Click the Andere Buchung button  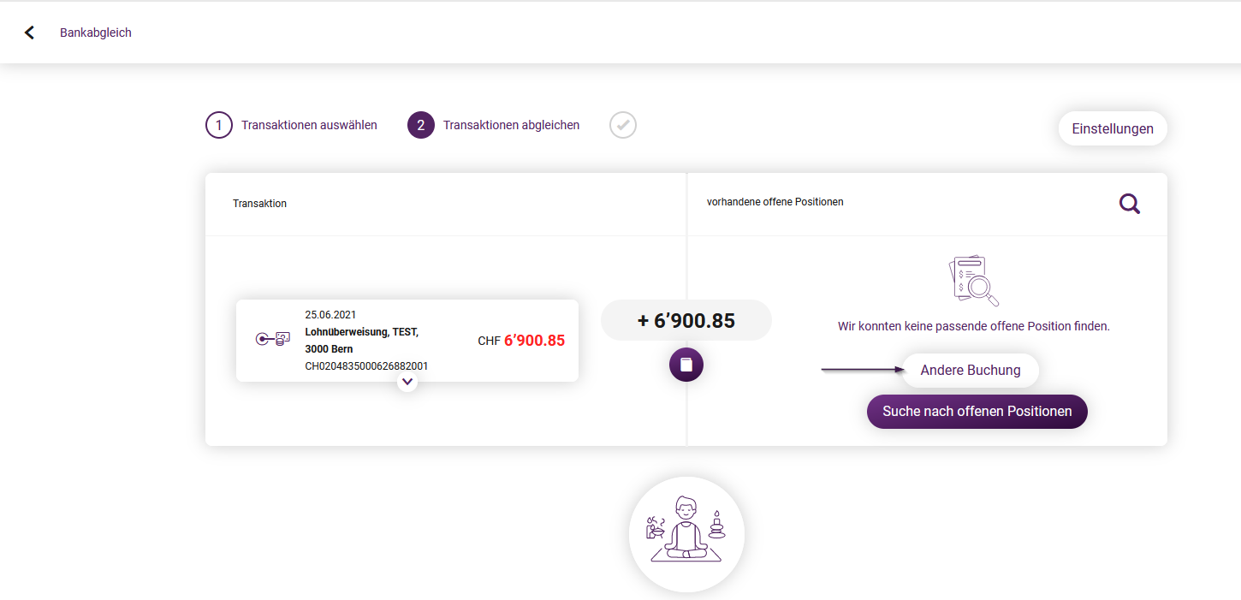(x=971, y=371)
